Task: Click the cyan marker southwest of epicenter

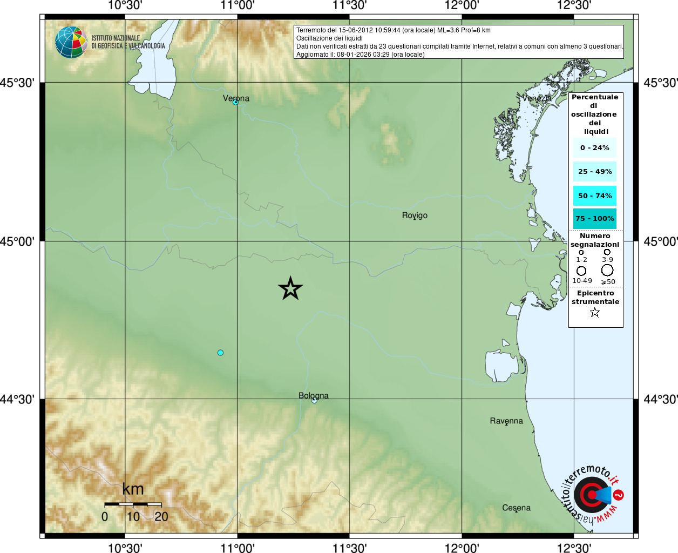Action: click(x=220, y=353)
